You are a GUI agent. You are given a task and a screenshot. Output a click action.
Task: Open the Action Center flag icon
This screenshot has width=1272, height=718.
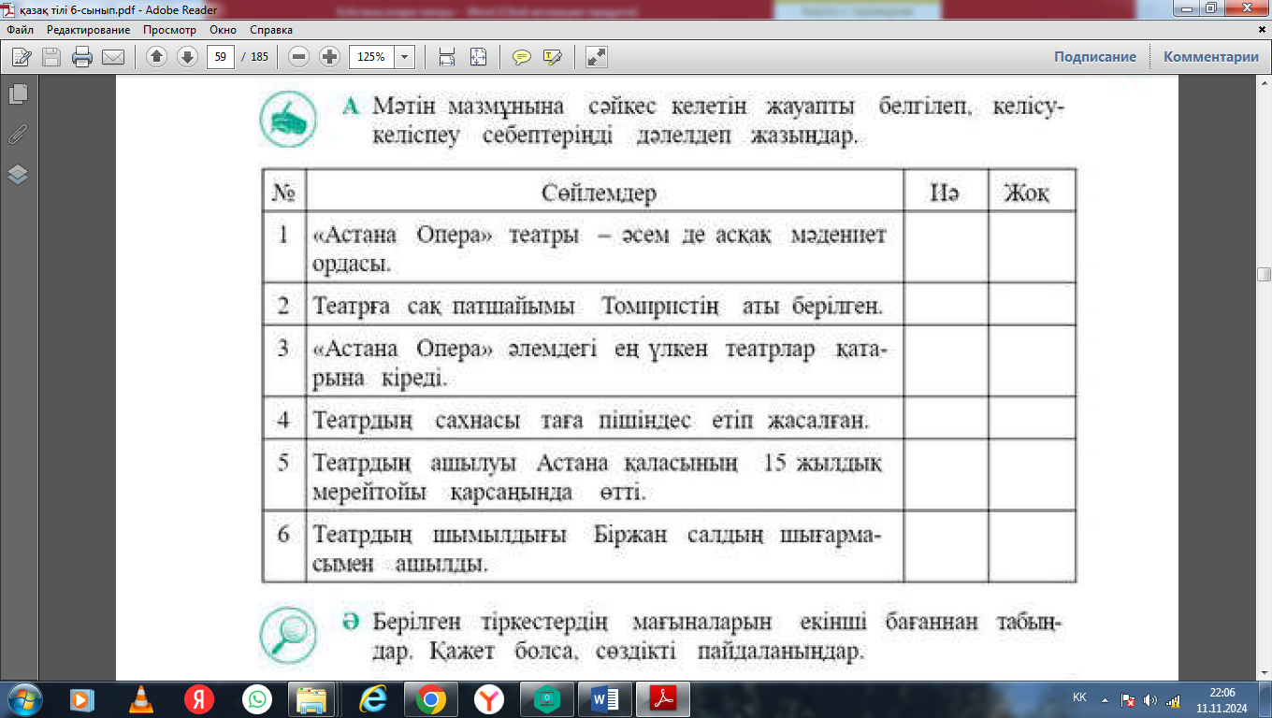(x=1128, y=699)
